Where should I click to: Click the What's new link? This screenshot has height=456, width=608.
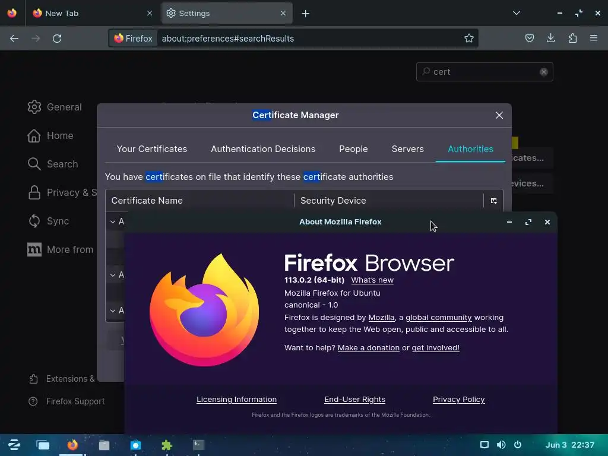(x=372, y=280)
